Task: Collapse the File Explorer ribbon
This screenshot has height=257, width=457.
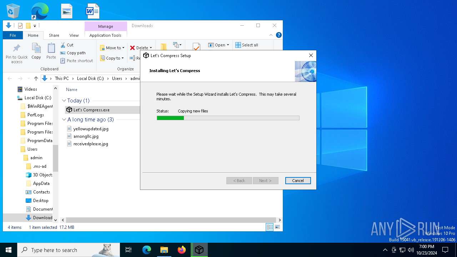Action: [x=271, y=35]
